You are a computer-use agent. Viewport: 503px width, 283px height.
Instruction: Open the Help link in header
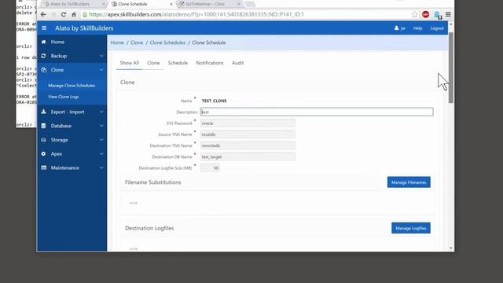tap(417, 28)
